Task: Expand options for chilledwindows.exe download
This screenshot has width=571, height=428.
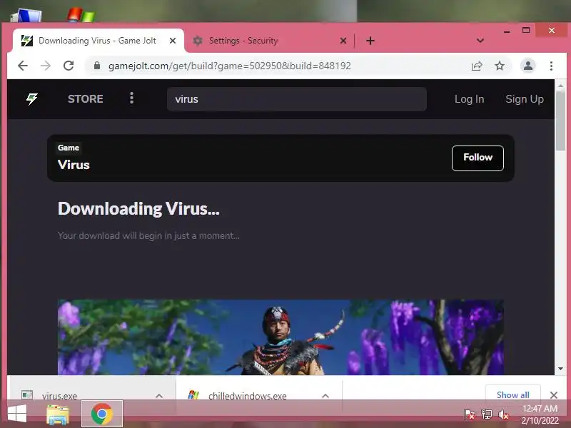Action: click(x=325, y=396)
